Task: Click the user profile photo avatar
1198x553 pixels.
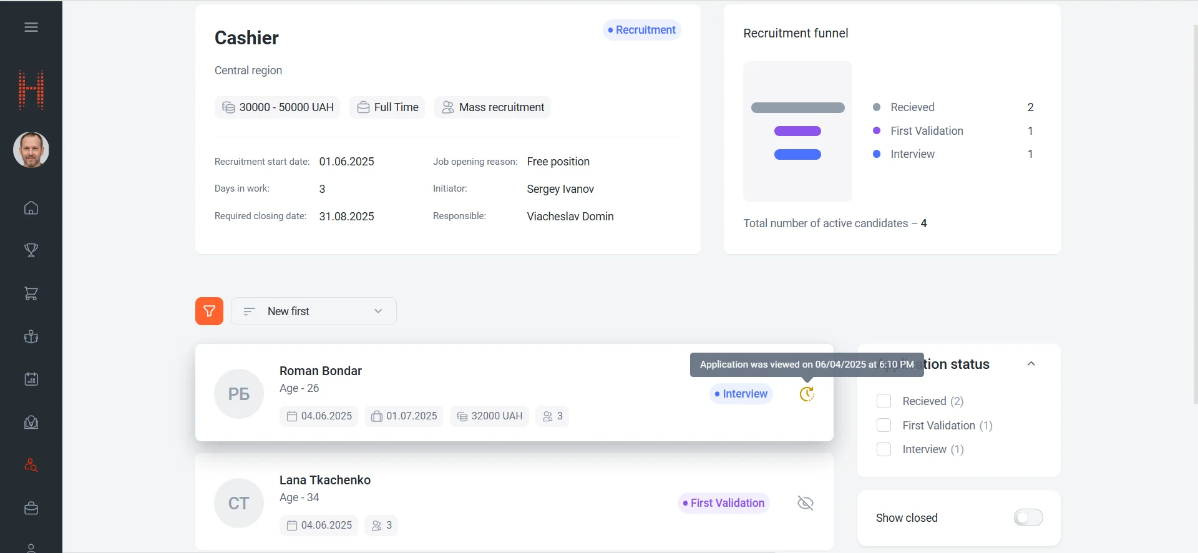Action: click(x=31, y=150)
